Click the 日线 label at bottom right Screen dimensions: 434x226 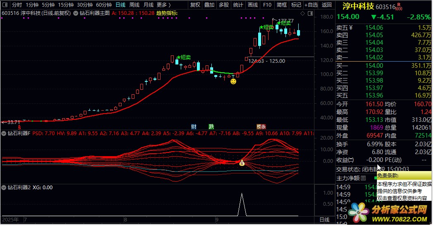324,220
